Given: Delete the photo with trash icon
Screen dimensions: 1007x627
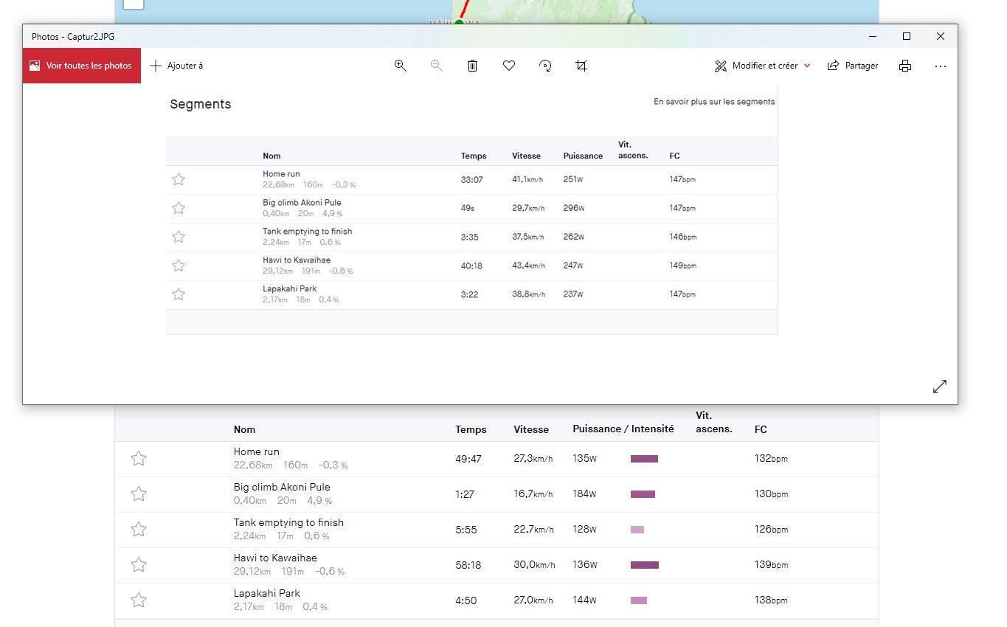Looking at the screenshot, I should (472, 66).
